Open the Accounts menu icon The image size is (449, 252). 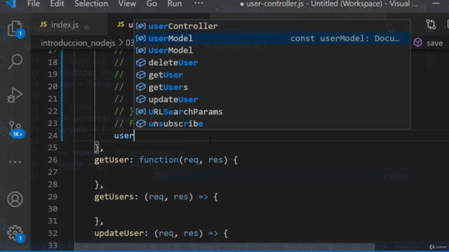click(15, 199)
